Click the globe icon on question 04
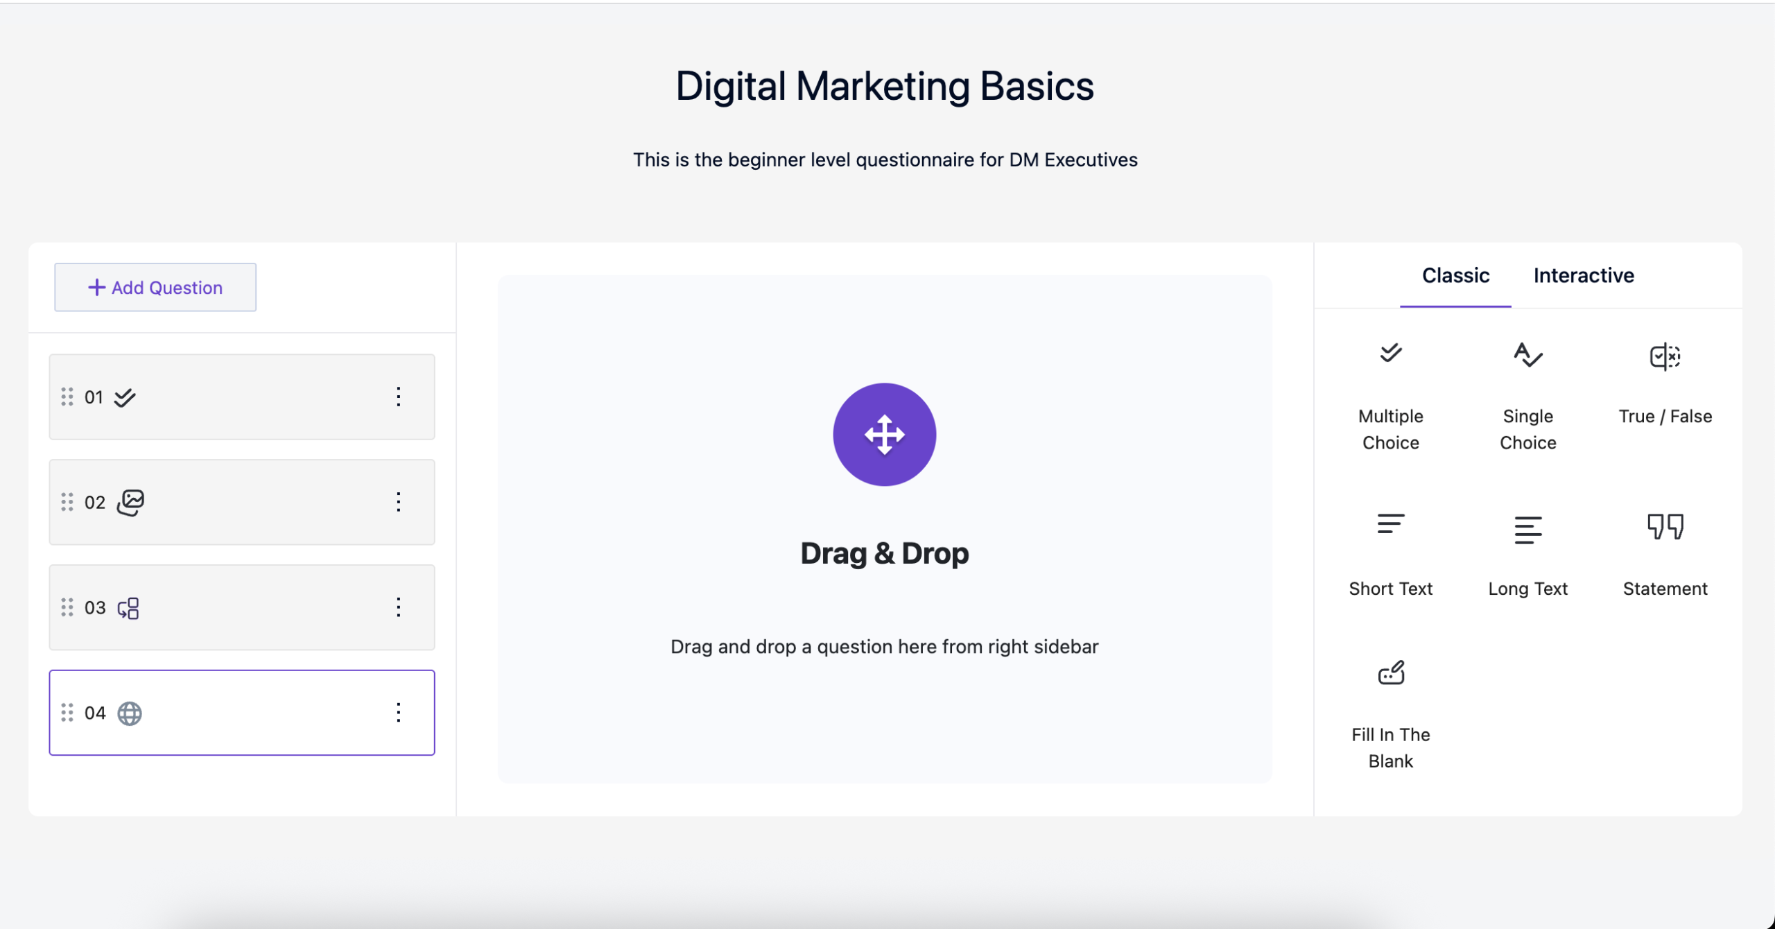 click(130, 713)
